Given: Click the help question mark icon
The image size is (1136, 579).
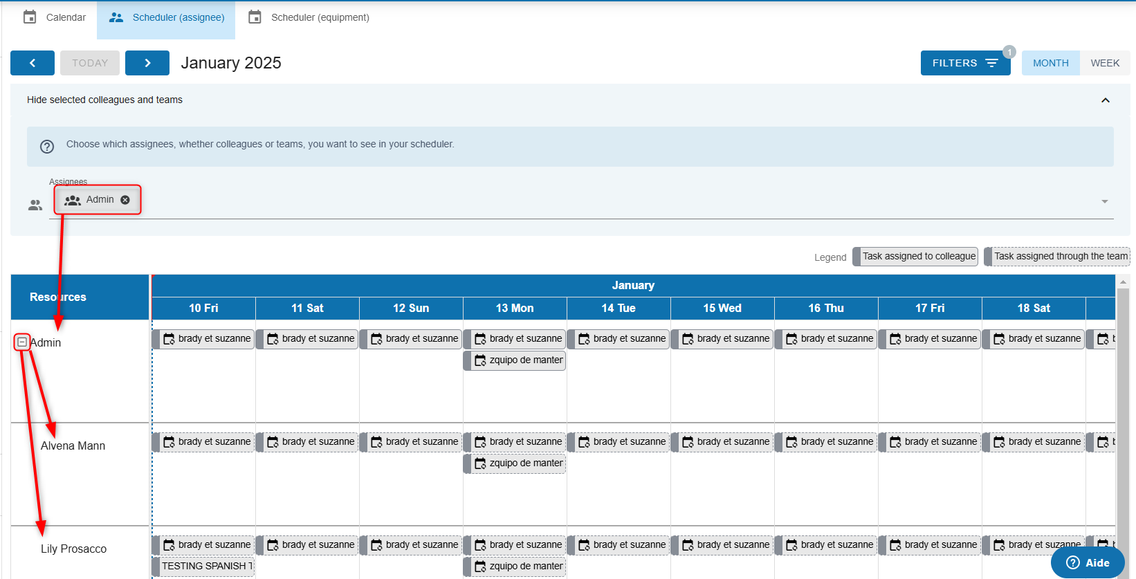Looking at the screenshot, I should tap(47, 147).
